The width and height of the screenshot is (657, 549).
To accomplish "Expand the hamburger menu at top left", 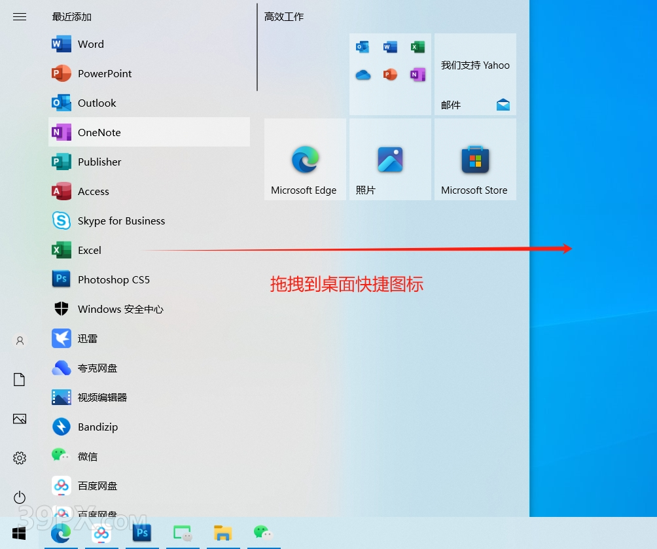I will [19, 17].
